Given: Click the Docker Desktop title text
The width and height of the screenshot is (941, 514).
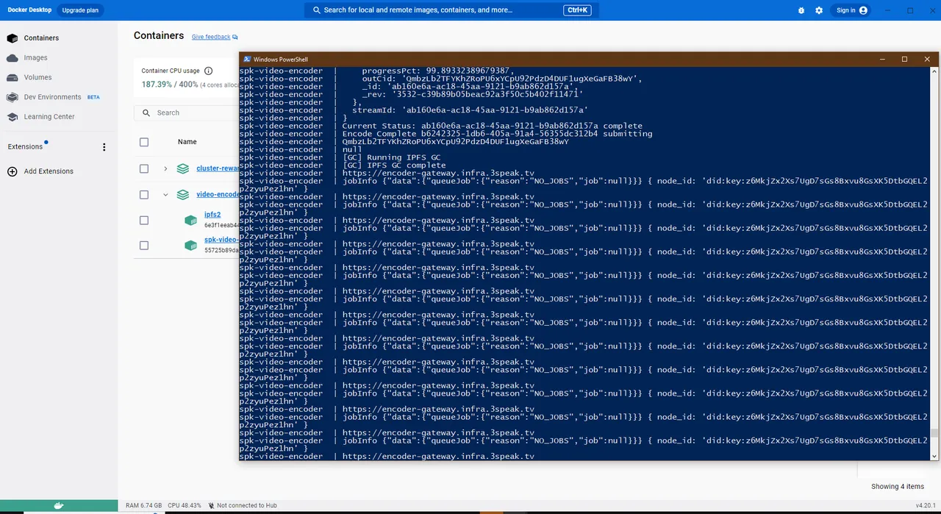Looking at the screenshot, I should pyautogui.click(x=29, y=10).
